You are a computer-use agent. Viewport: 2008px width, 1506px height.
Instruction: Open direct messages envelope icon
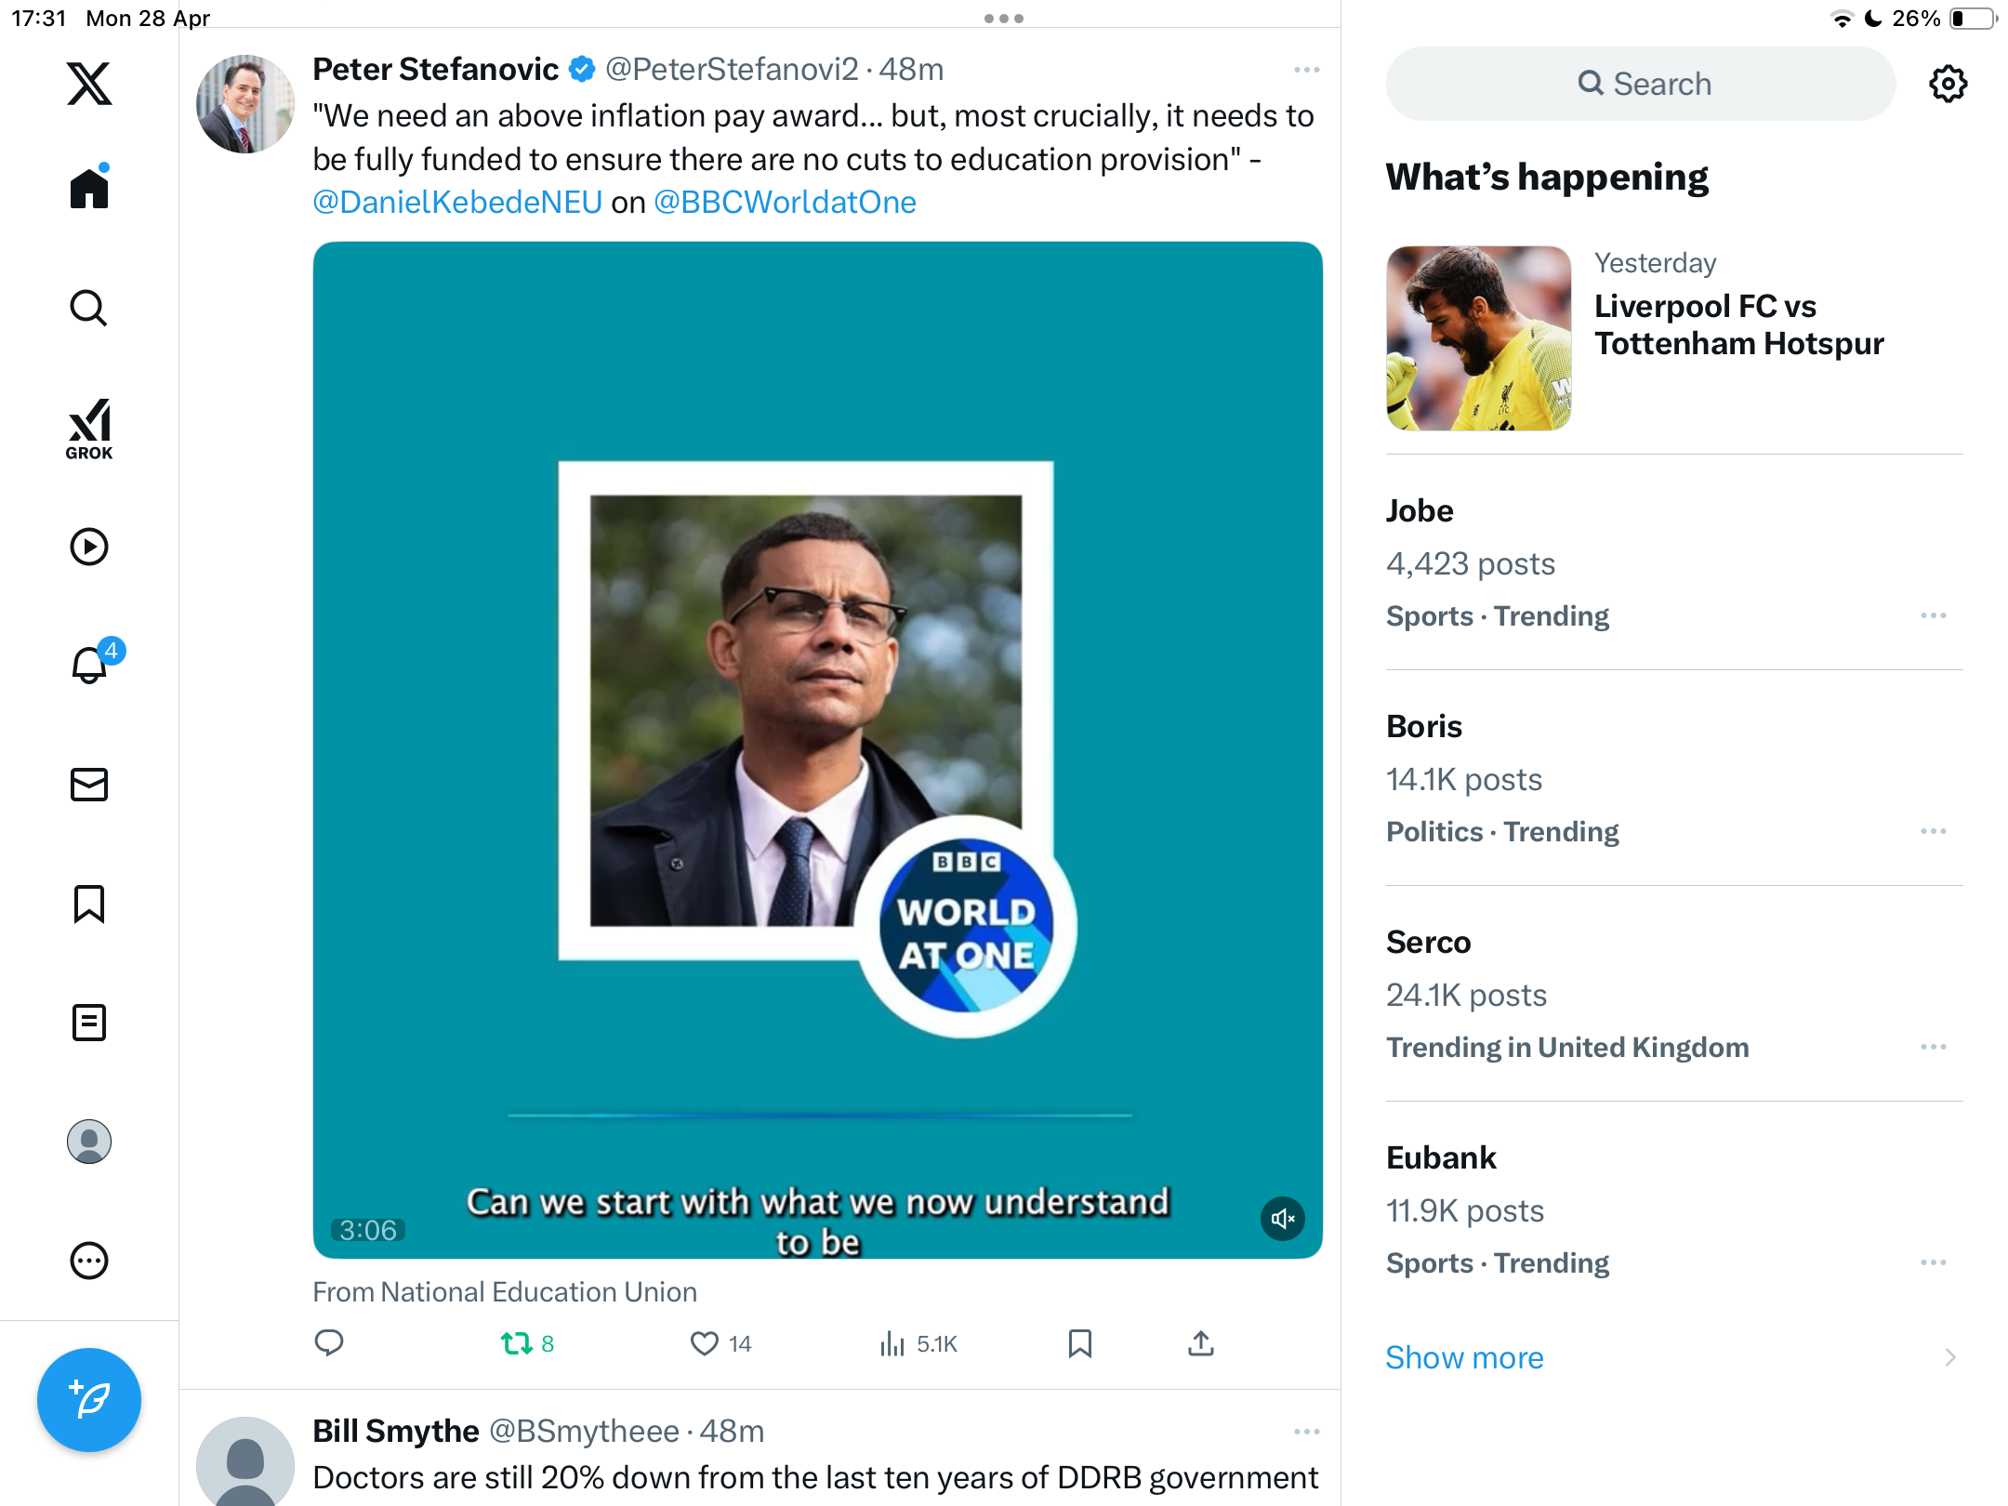[x=89, y=785]
